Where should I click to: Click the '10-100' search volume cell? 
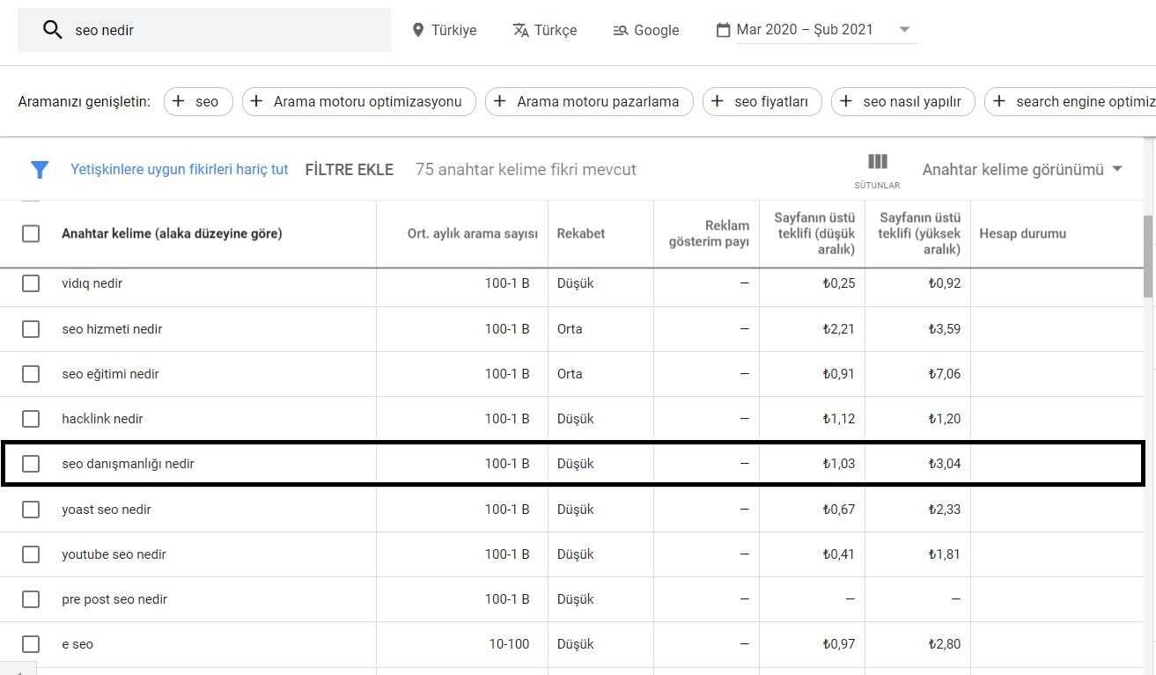(x=510, y=644)
